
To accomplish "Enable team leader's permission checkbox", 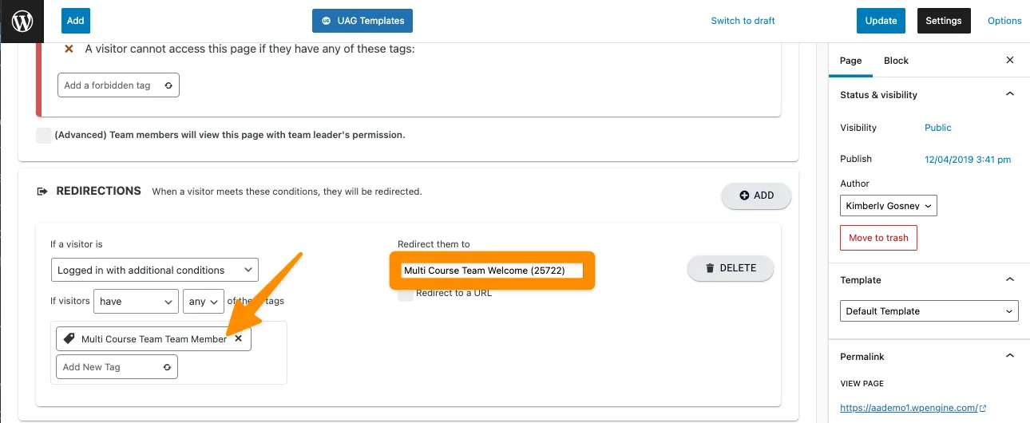I will (44, 135).
